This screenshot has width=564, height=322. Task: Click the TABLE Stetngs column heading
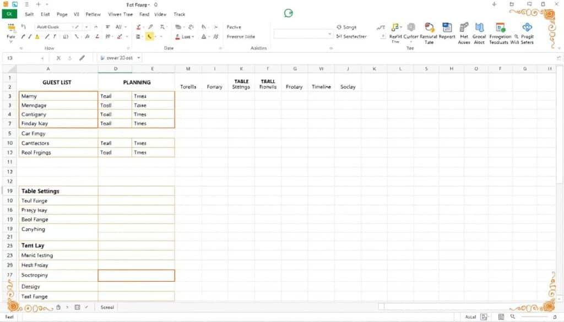coord(241,84)
